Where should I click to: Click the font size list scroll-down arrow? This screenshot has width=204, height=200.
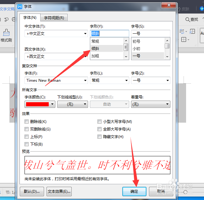pyautogui.click(x=167, y=57)
